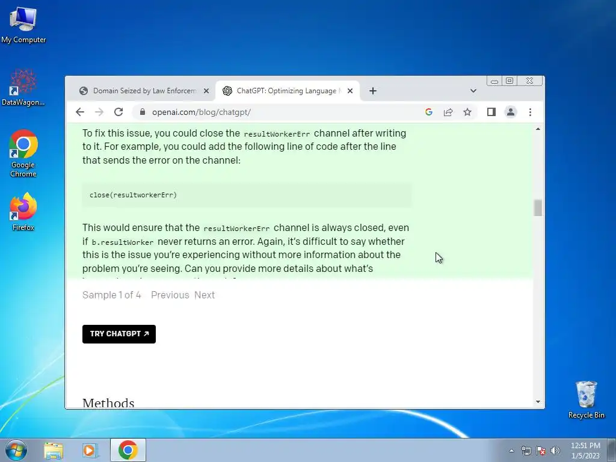Minimize the Chrome window

(494, 81)
